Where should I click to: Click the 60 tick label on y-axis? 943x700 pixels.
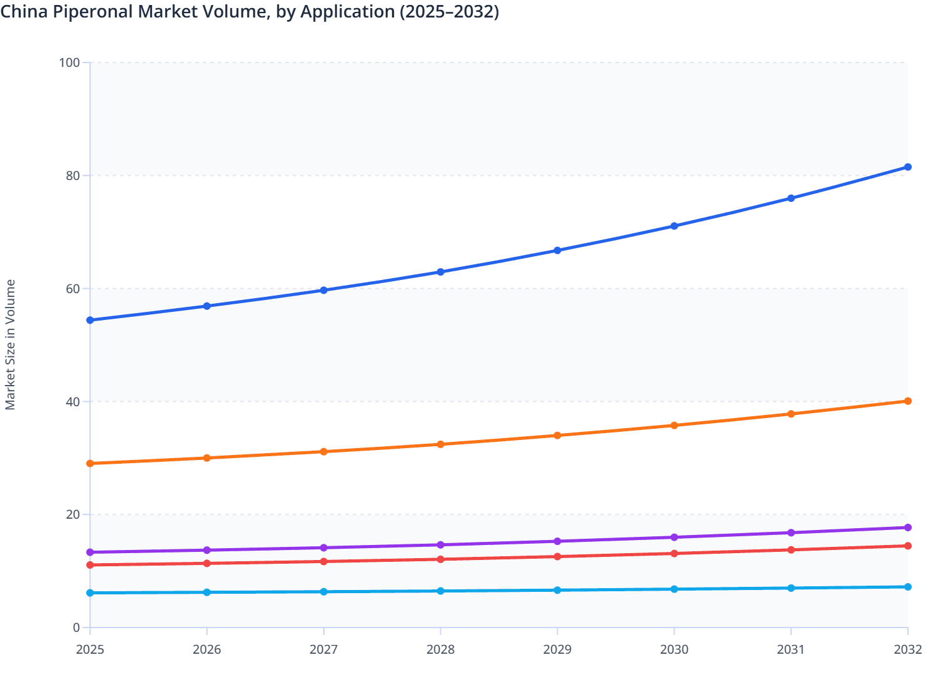(73, 289)
